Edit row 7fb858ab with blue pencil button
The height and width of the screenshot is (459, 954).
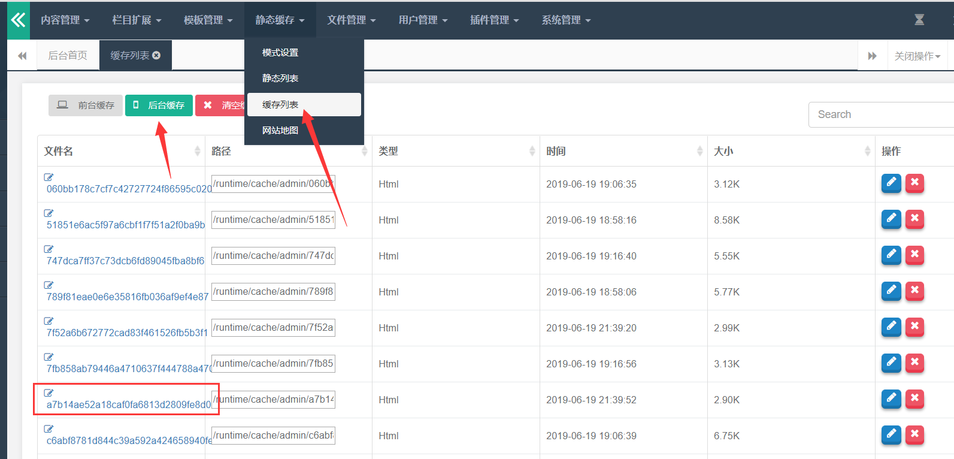pos(891,363)
